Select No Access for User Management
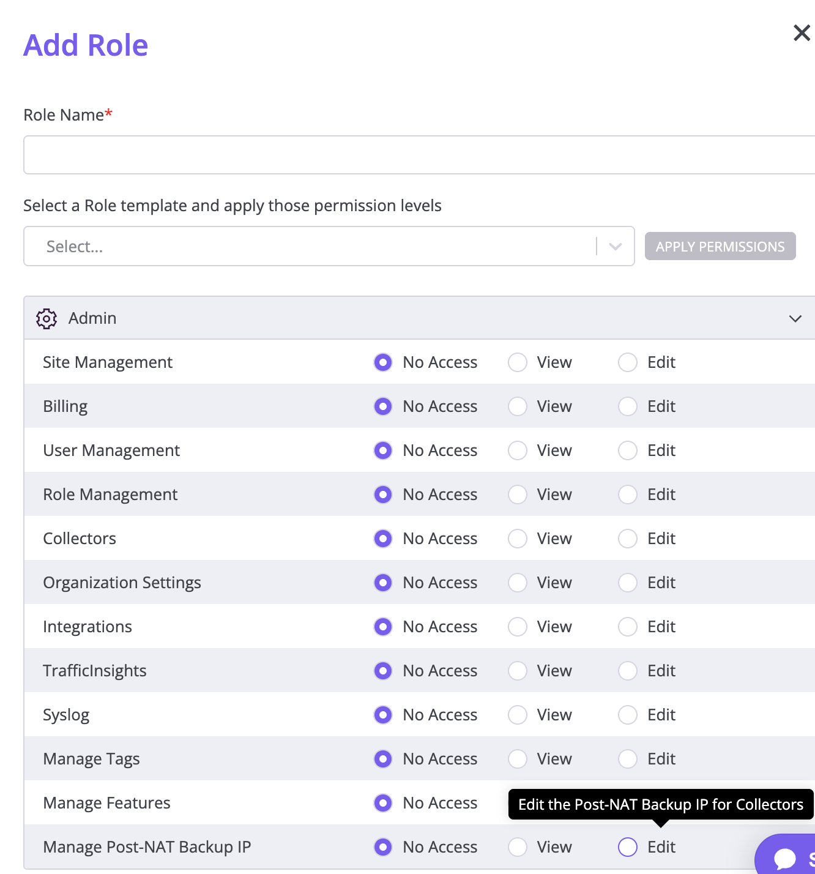The height and width of the screenshot is (874, 815). tap(383, 450)
